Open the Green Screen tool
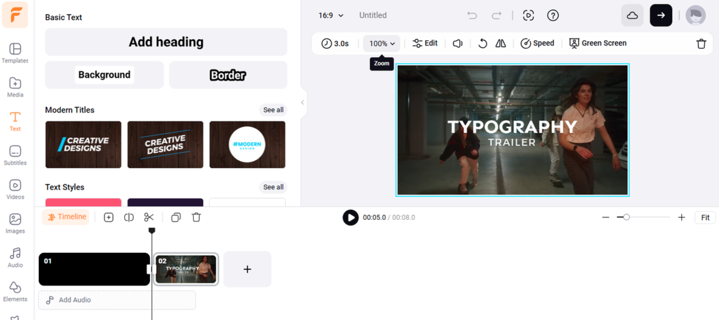Viewport: 719px width, 320px height. tap(598, 43)
